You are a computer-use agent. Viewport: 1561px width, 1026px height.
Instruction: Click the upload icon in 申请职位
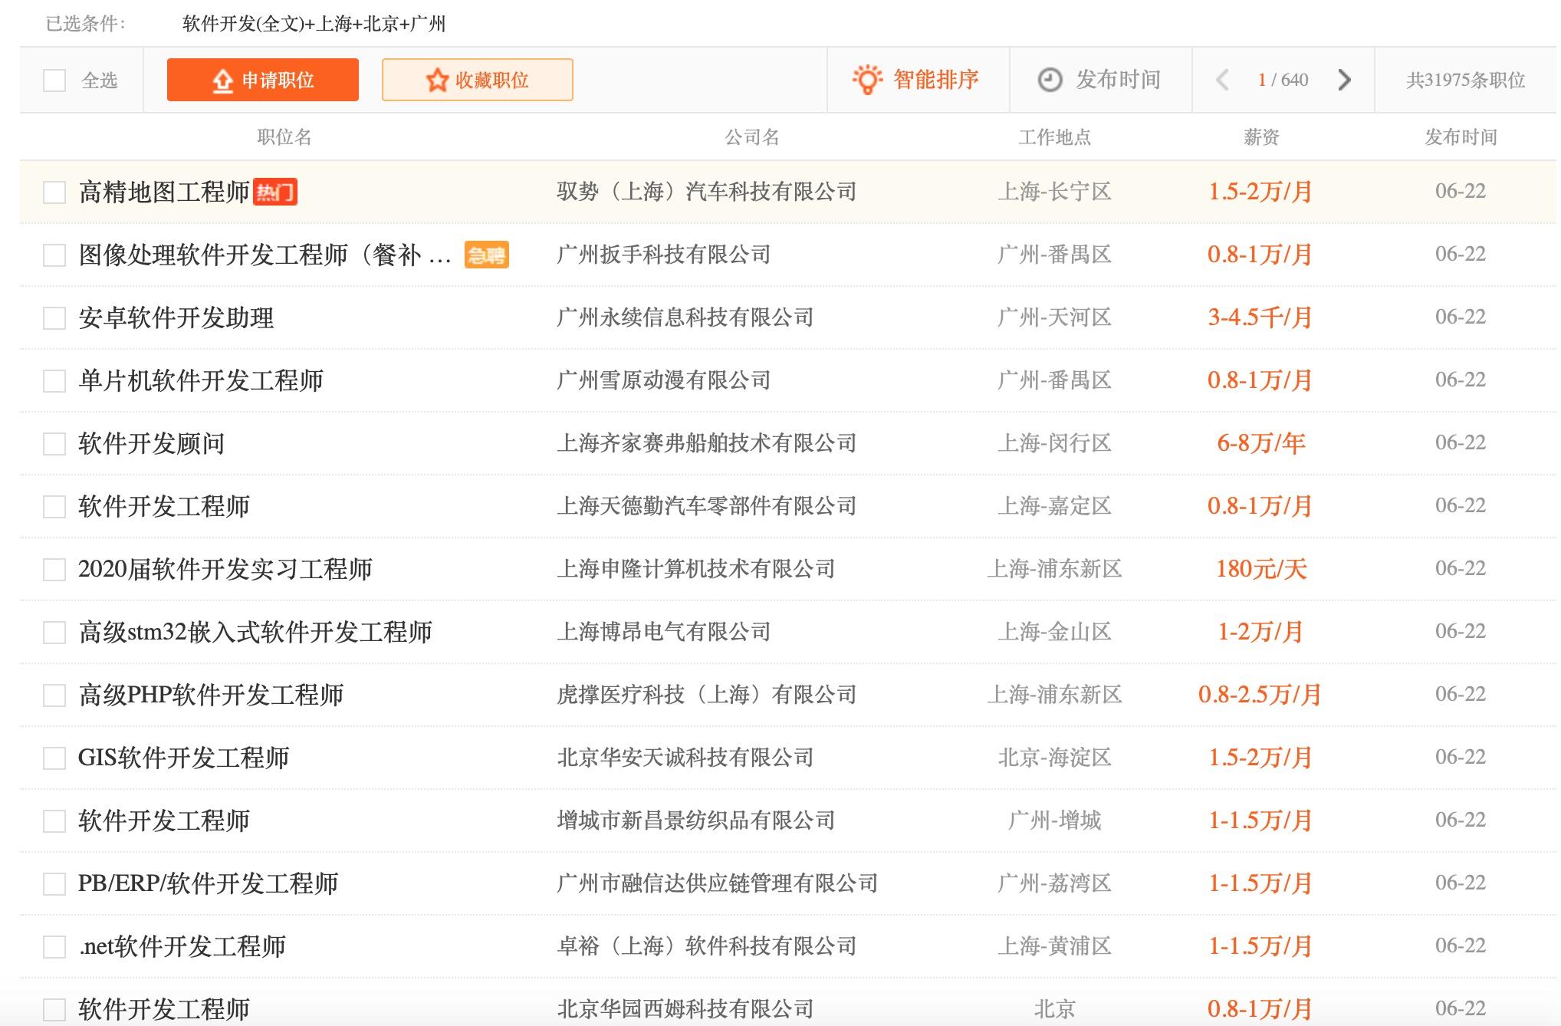pos(222,81)
